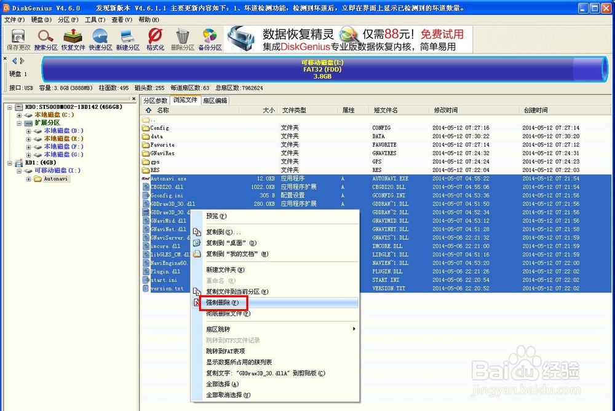Sort by Modified Time (修改时间) column header
The image size is (615, 411).
coord(474,110)
